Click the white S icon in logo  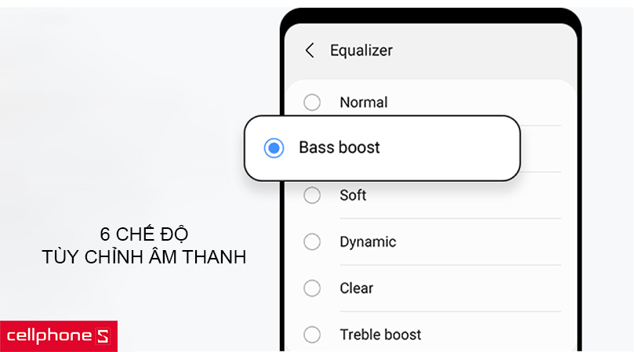coord(103,336)
